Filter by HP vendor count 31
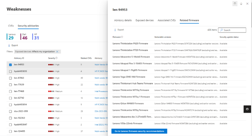 point(36,36)
